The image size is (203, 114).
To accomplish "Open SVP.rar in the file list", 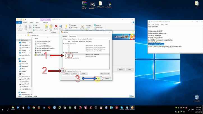I will (39, 52).
